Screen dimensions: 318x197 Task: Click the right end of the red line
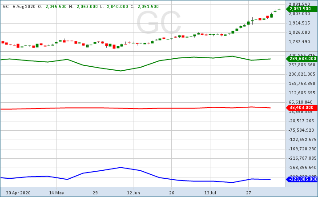(x=270, y=108)
